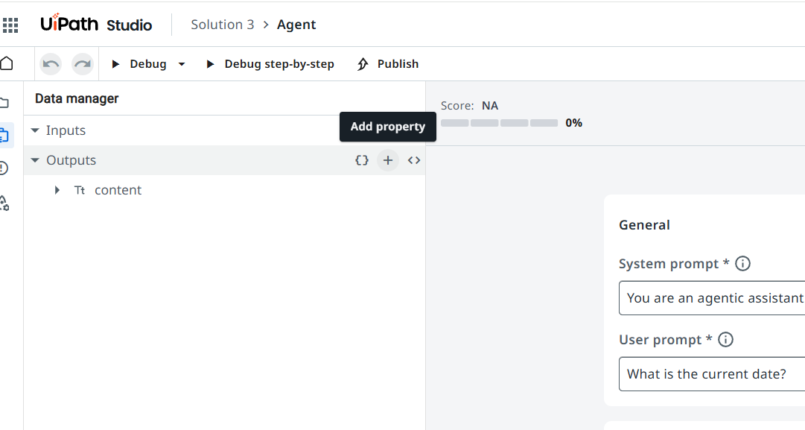Click the System prompt info icon
Viewport: 805px width, 430px height.
tap(742, 264)
